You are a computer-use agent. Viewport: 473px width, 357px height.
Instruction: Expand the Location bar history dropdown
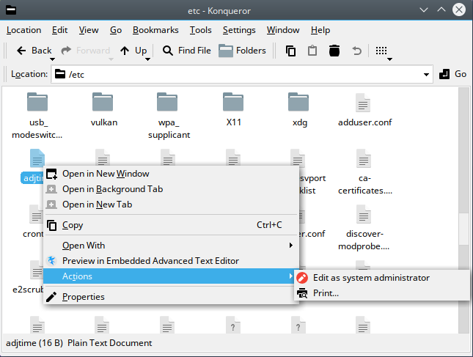point(426,75)
